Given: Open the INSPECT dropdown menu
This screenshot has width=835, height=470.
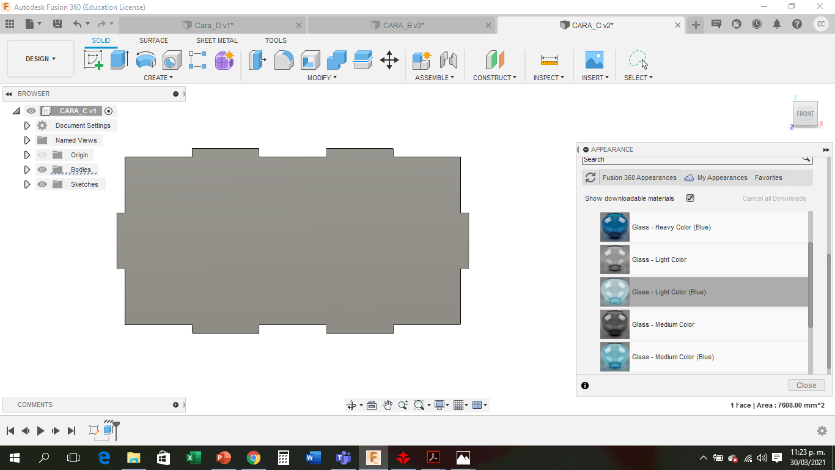Looking at the screenshot, I should point(549,78).
